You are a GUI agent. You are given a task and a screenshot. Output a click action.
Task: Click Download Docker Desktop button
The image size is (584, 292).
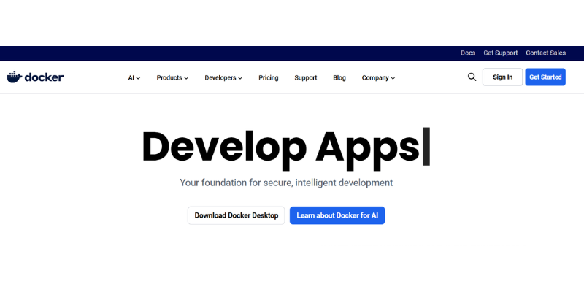point(237,215)
